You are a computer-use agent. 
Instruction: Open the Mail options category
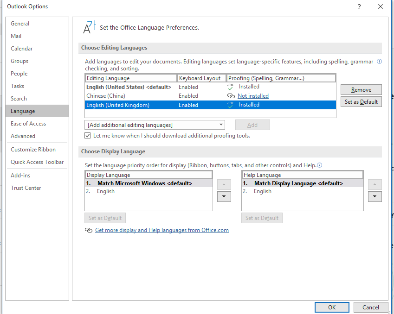coord(37,36)
